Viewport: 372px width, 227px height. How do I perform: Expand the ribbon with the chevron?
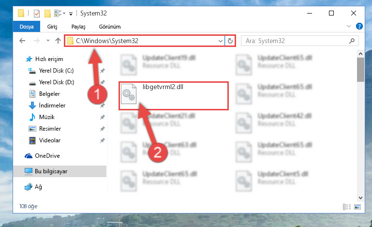(x=348, y=26)
